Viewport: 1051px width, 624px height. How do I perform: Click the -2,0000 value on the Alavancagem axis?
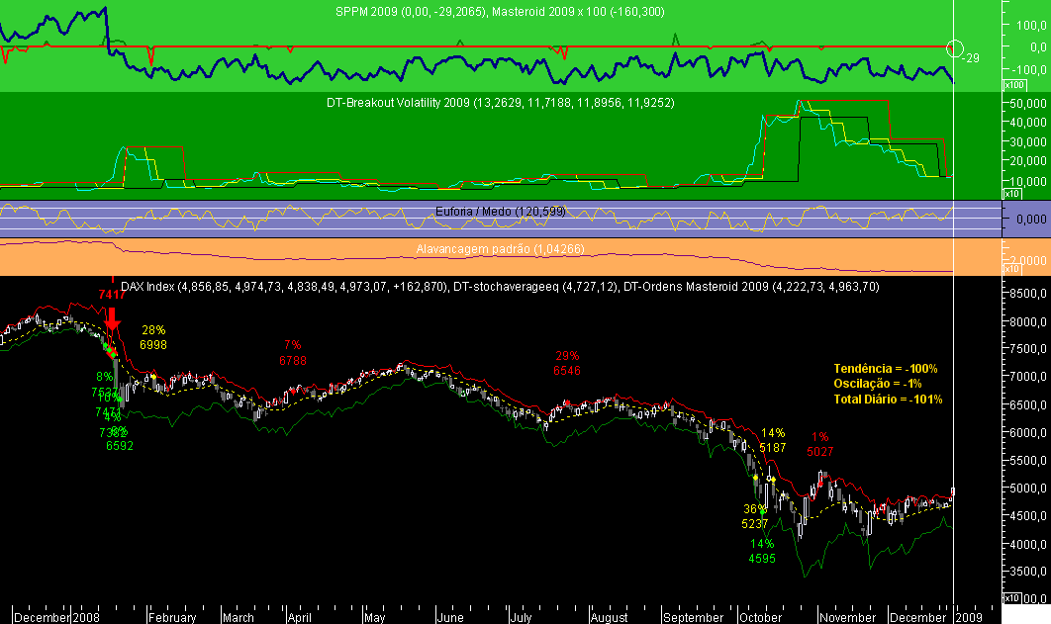click(1029, 260)
